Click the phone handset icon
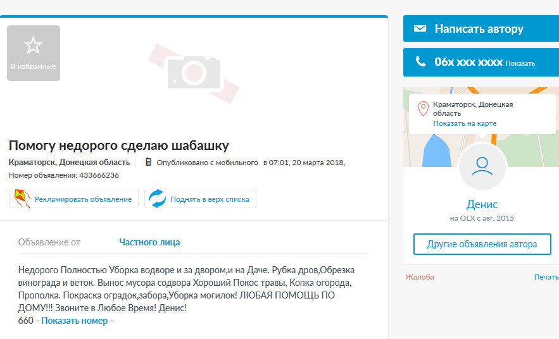Viewport: 559px width, 339px height. [x=421, y=61]
